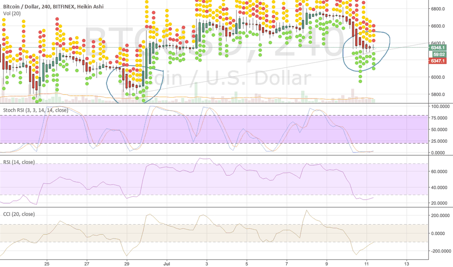
Task: Click the 9 date label on time axis
Action: click(x=327, y=264)
